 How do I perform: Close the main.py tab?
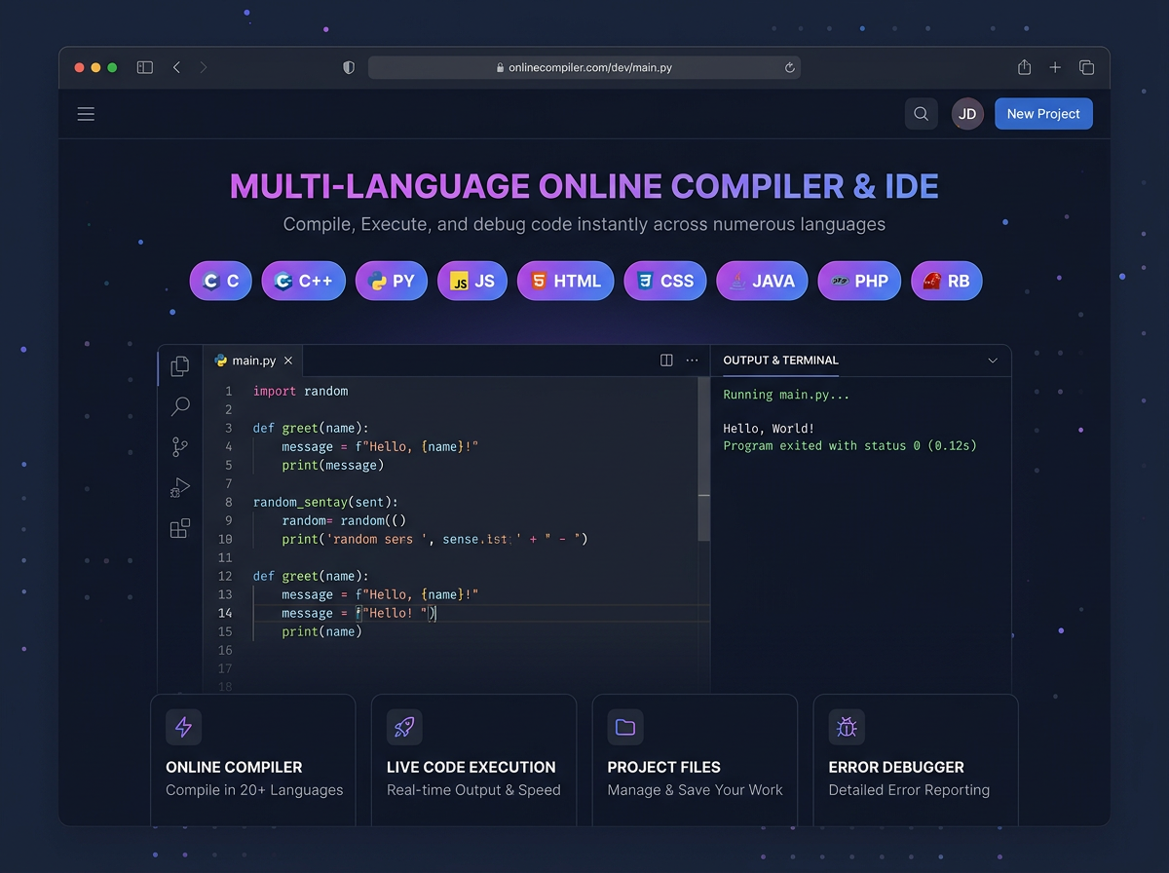(288, 361)
